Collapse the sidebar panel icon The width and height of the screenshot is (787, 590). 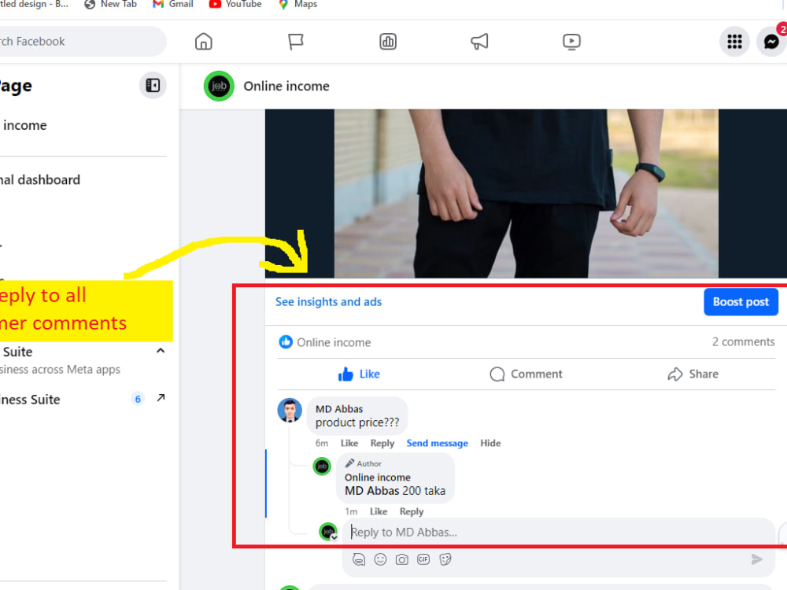click(153, 85)
